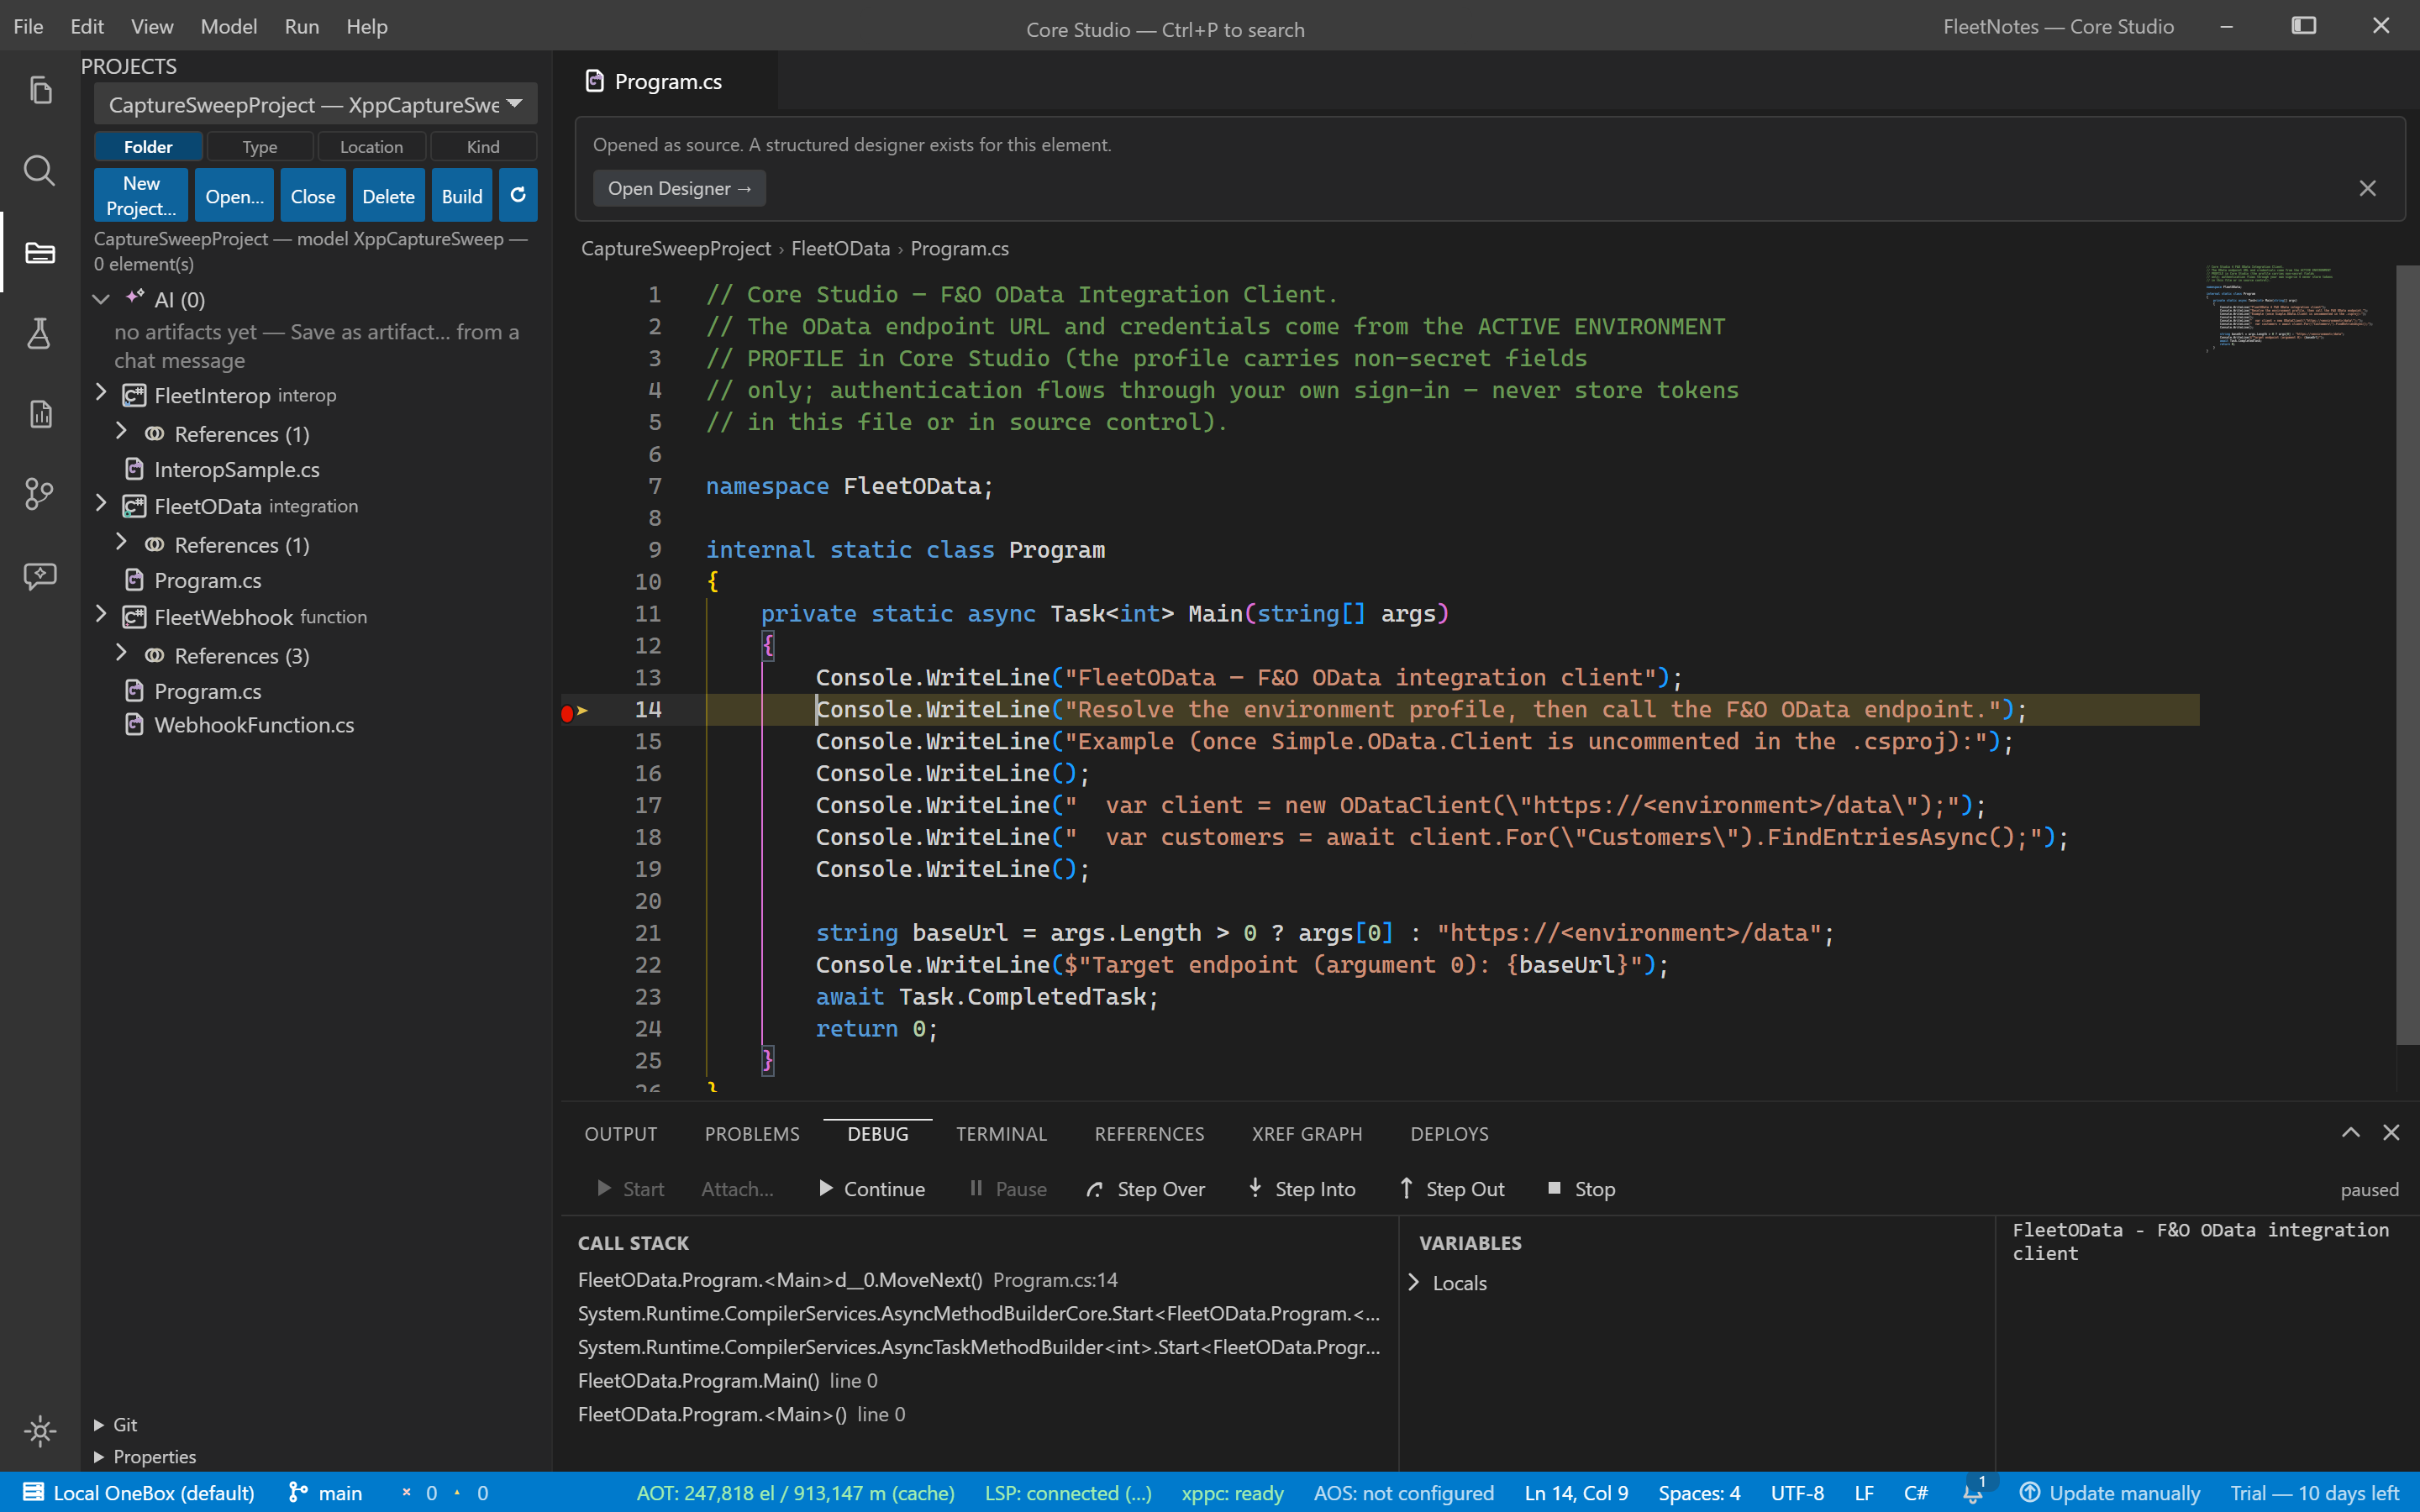Toggle the breakpoint dot on line 14
Image resolution: width=2420 pixels, height=1512 pixels.
click(x=567, y=712)
